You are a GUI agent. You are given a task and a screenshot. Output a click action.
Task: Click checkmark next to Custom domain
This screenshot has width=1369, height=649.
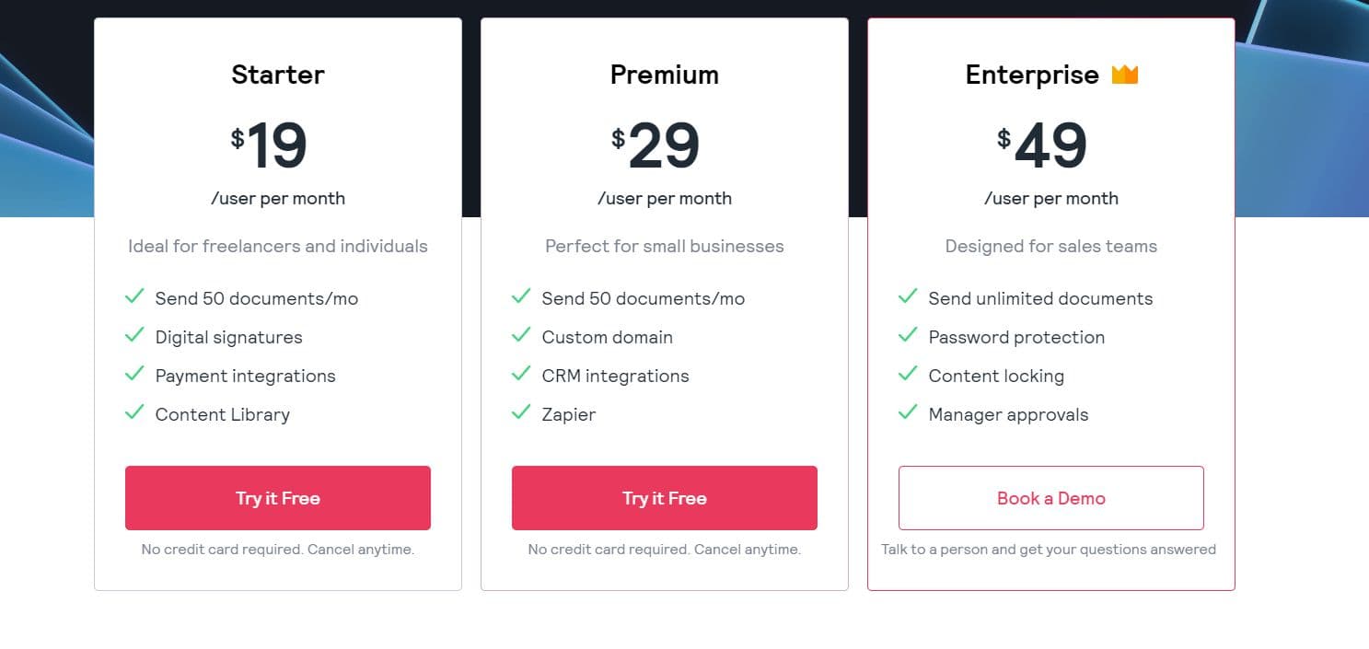pos(521,335)
